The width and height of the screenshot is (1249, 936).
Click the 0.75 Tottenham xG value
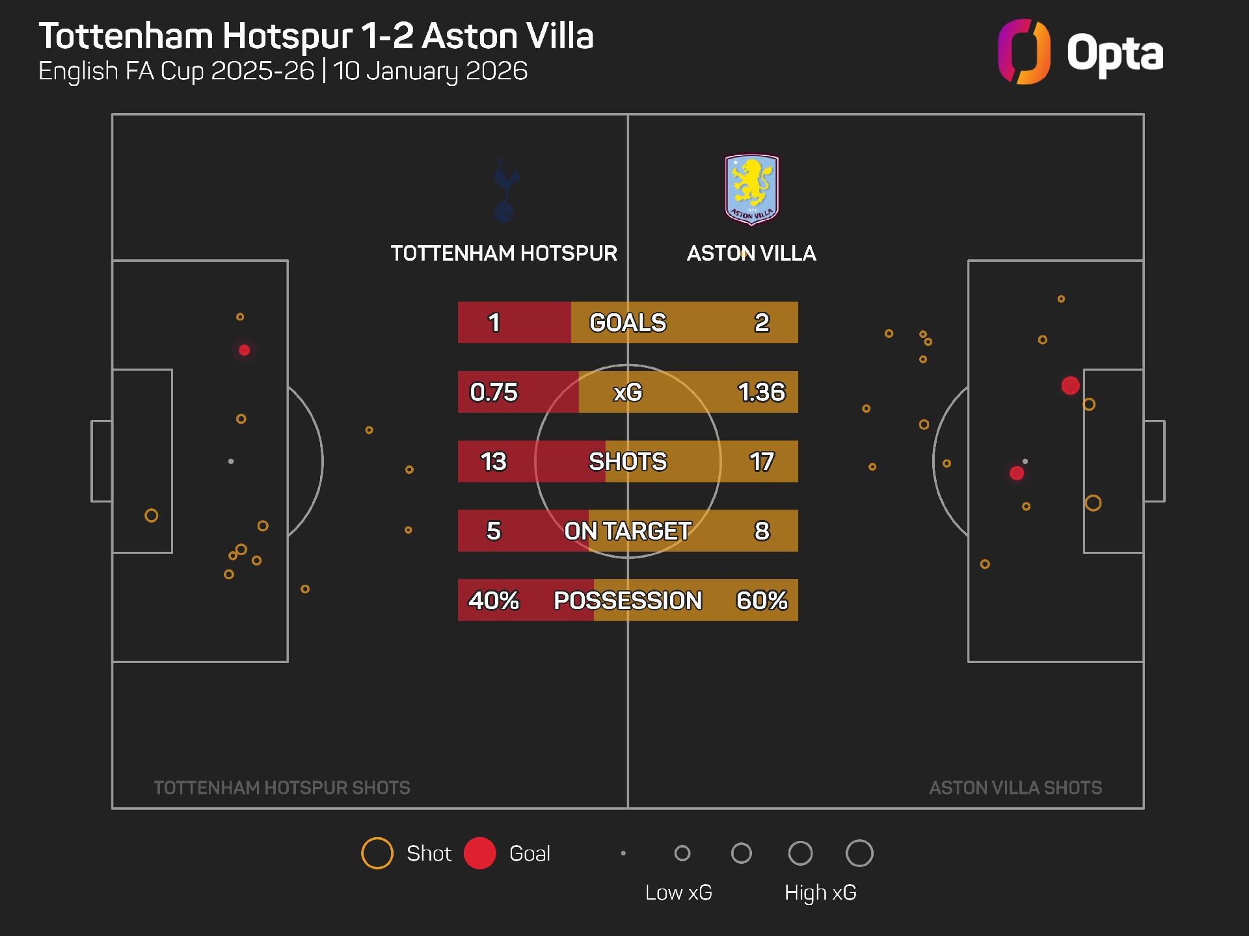click(494, 392)
